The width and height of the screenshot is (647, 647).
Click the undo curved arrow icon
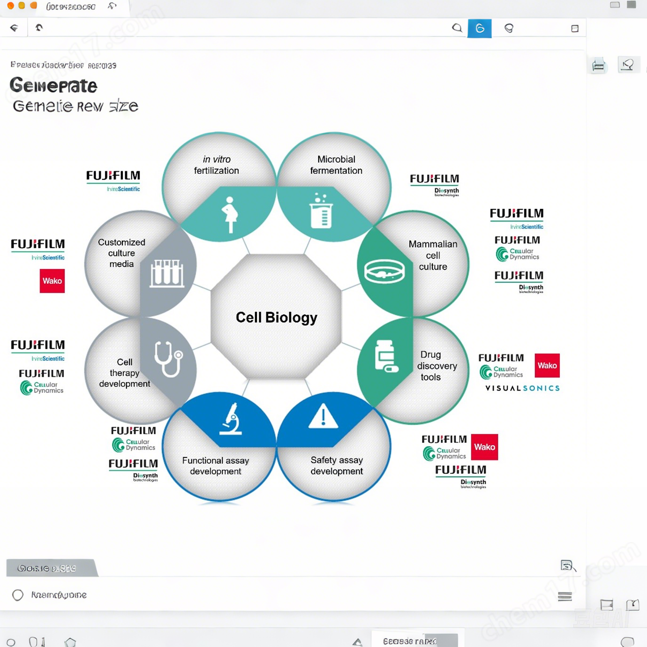click(x=39, y=28)
